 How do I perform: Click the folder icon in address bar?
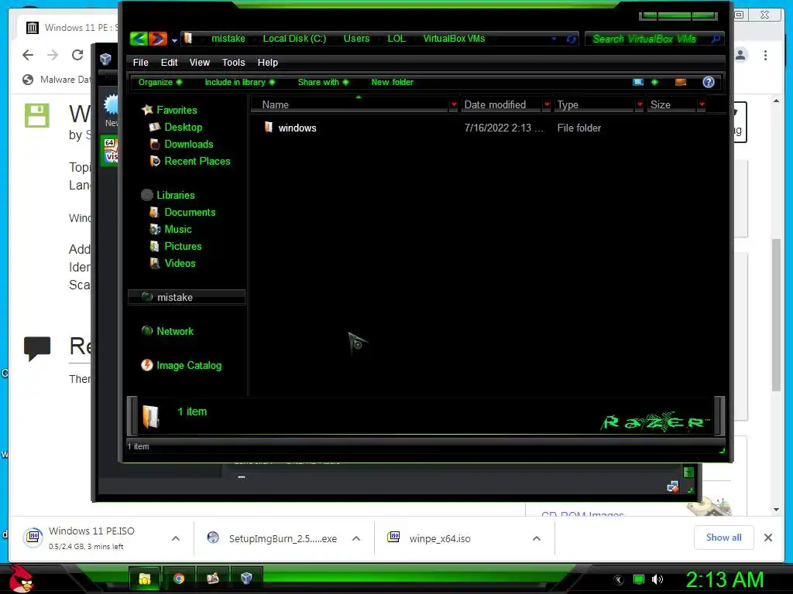188,39
